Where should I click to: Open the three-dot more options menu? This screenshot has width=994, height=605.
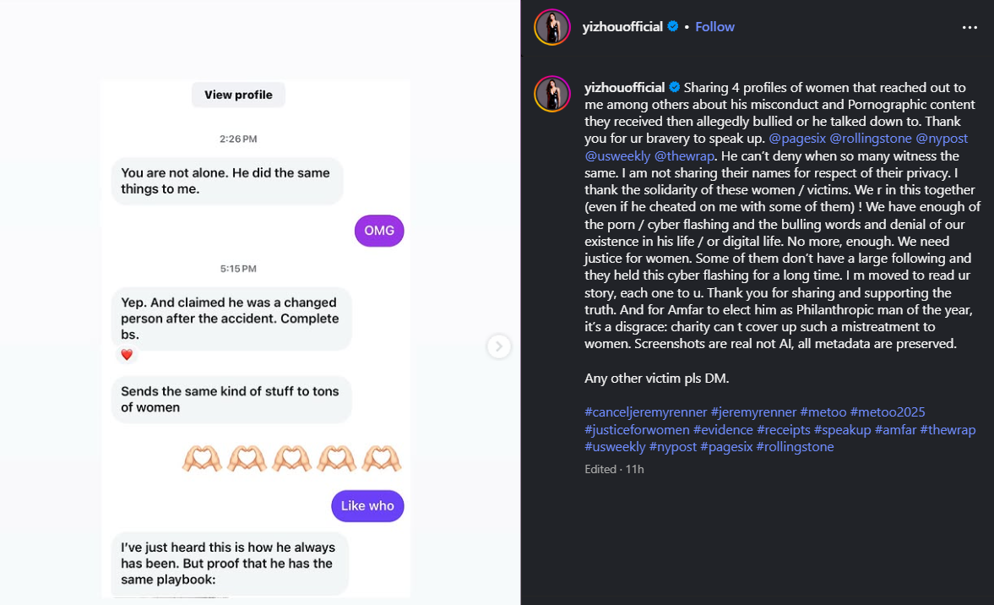click(x=969, y=27)
